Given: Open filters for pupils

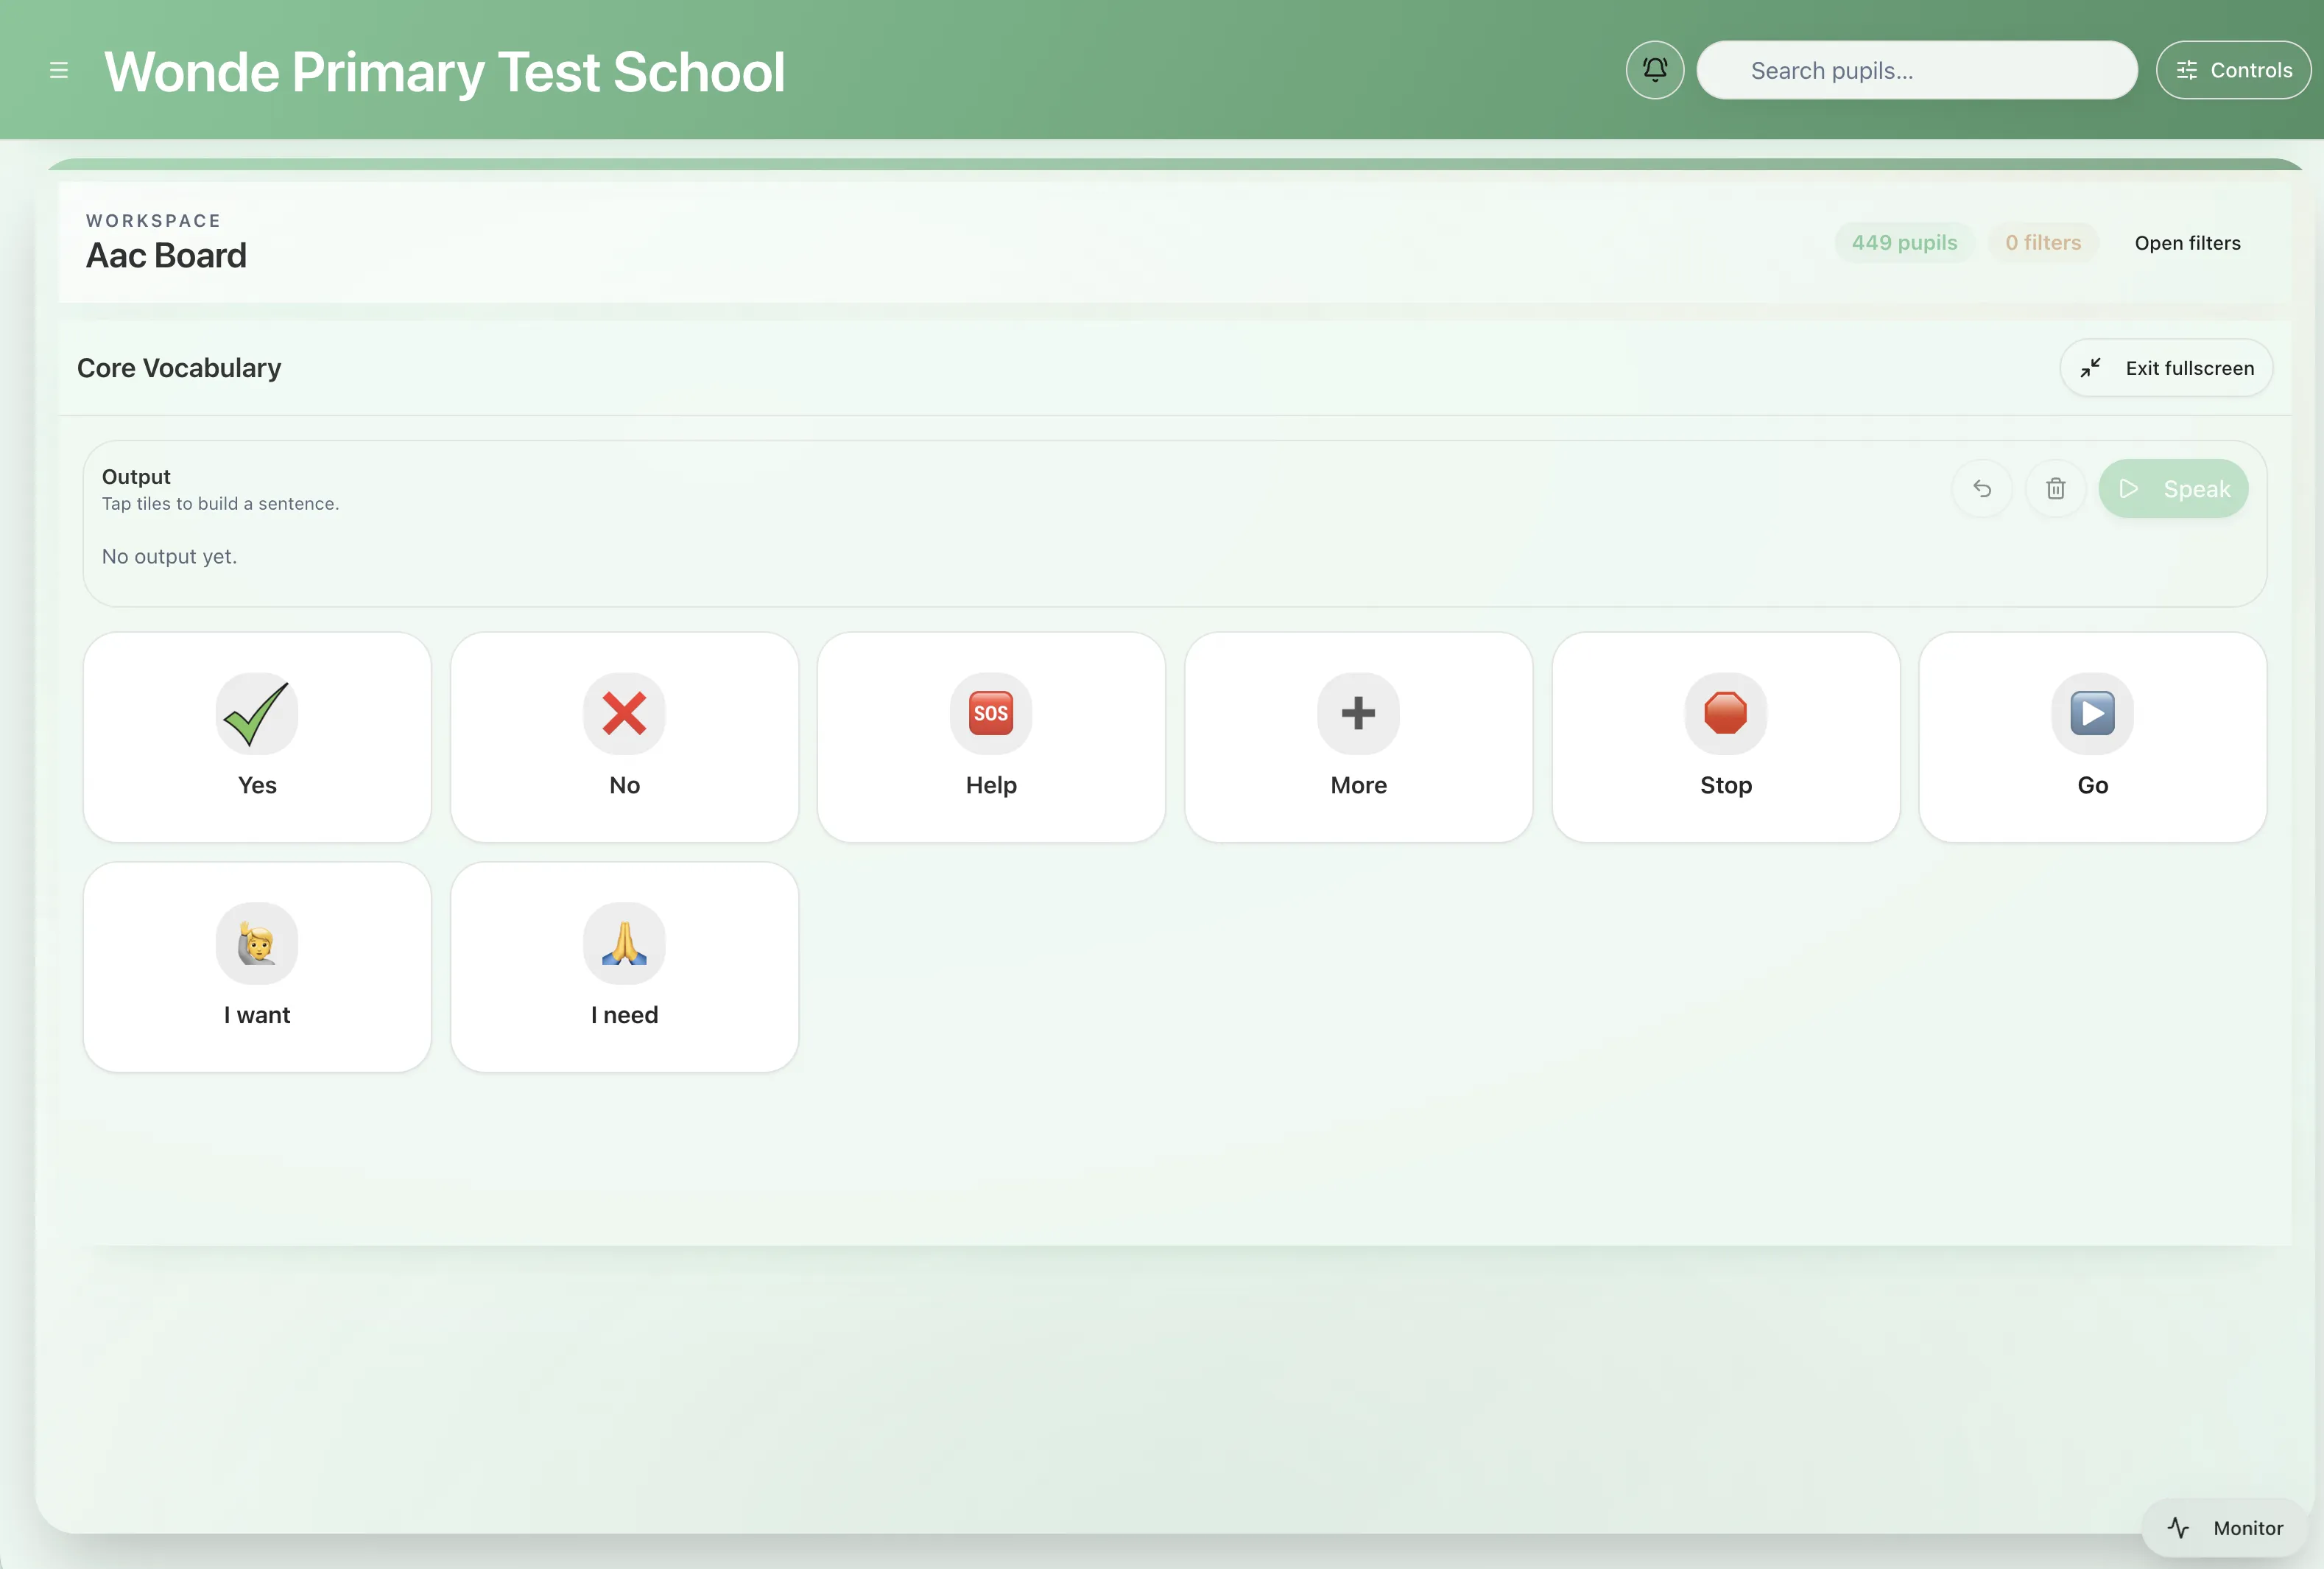Looking at the screenshot, I should tap(2188, 242).
